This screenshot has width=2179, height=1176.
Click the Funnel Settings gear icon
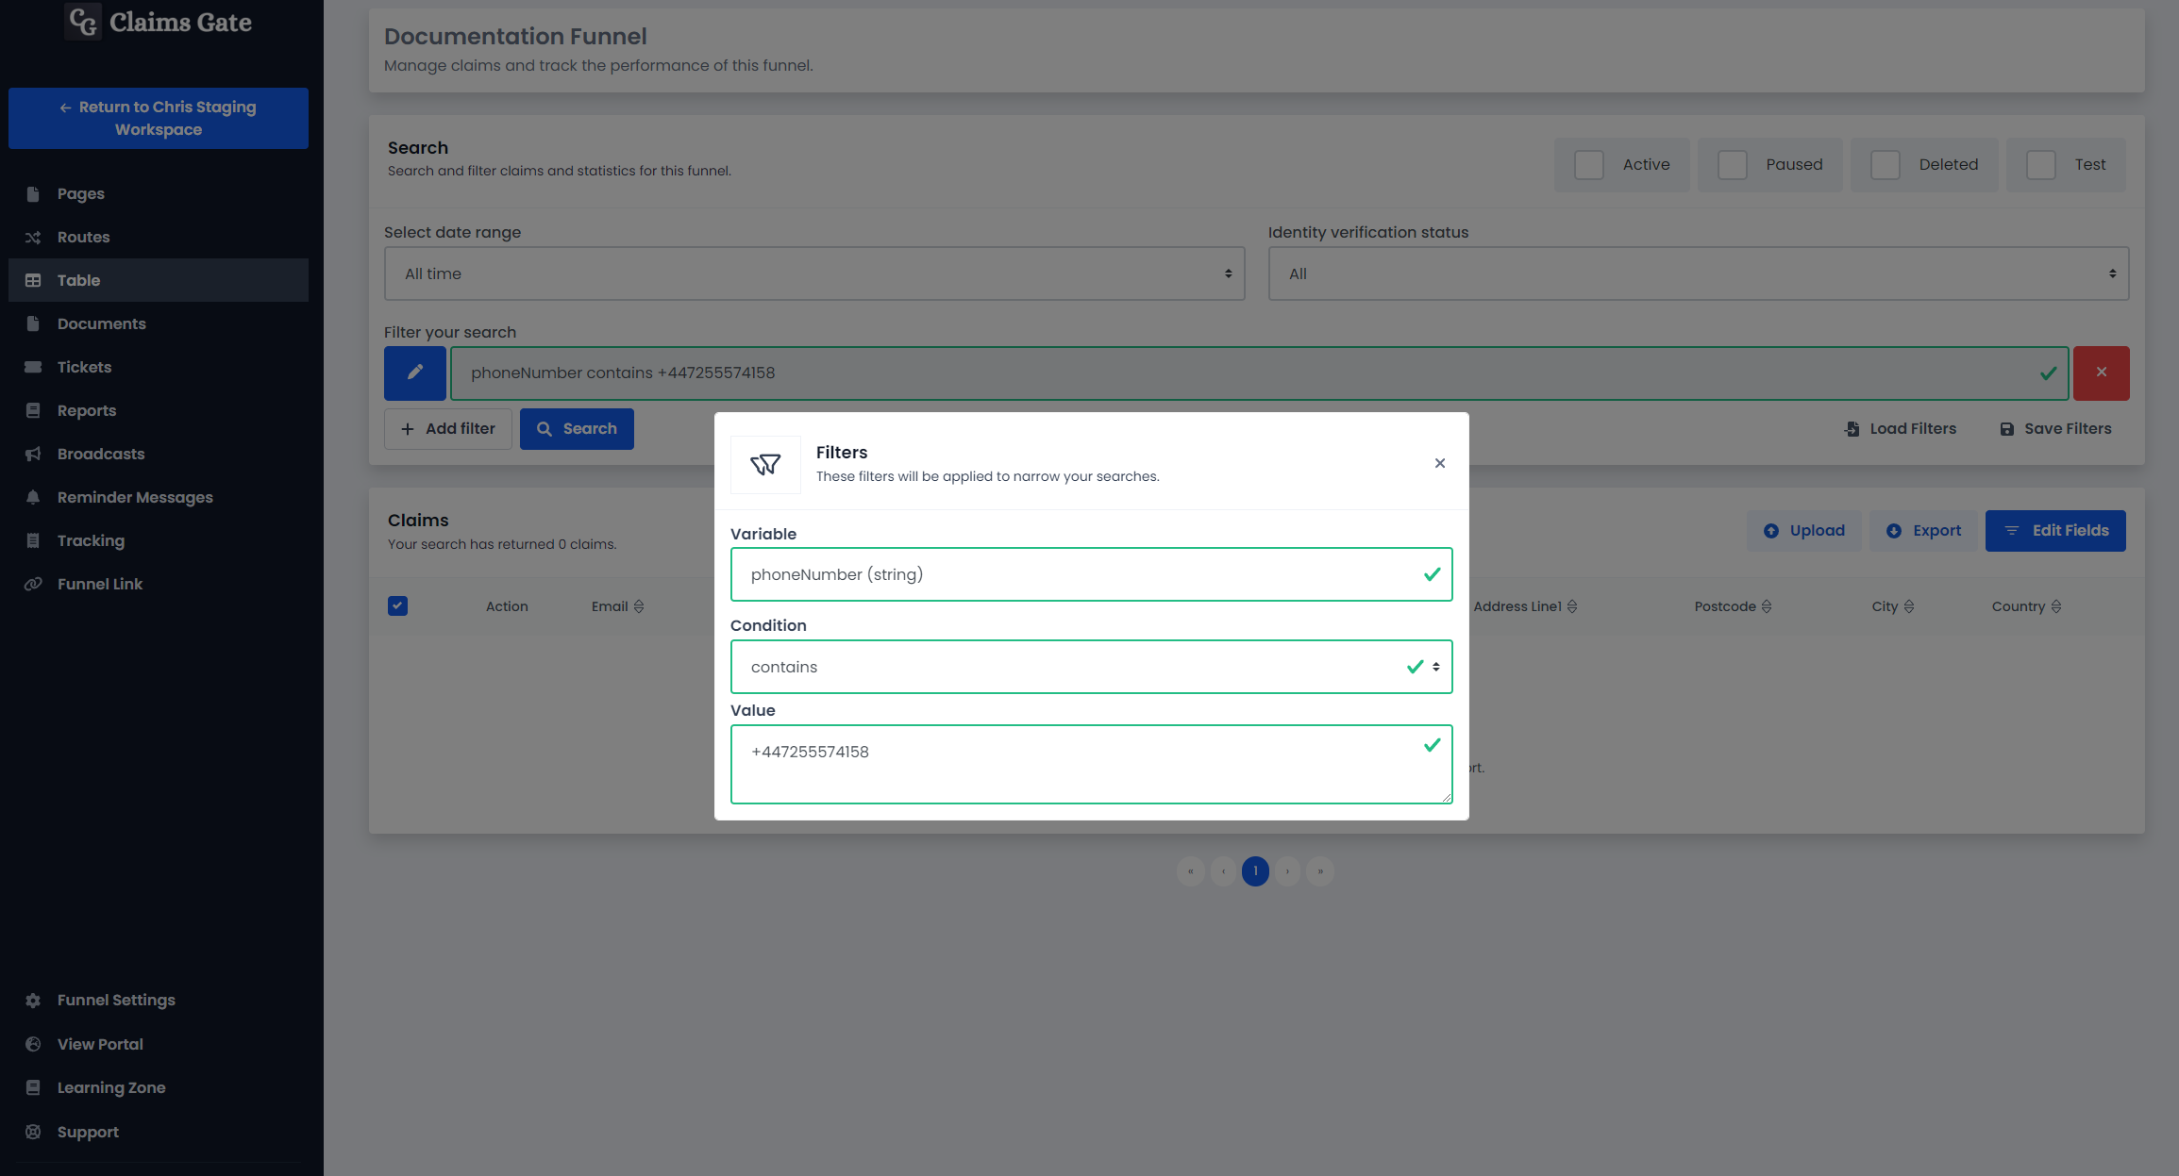33,1001
